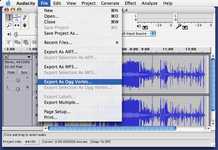Open the Help menu
Viewport: 218px width, 150px height.
167,3
